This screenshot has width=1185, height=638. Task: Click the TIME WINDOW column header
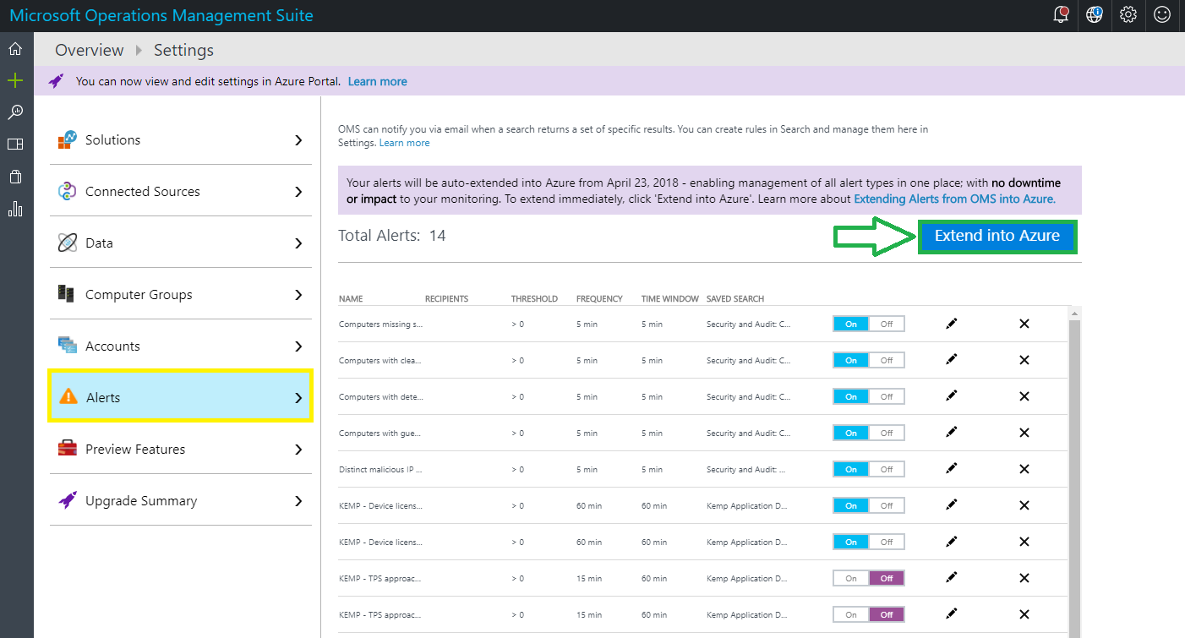pyautogui.click(x=670, y=299)
